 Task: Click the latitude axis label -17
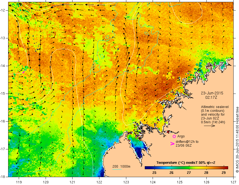[3, 149]
